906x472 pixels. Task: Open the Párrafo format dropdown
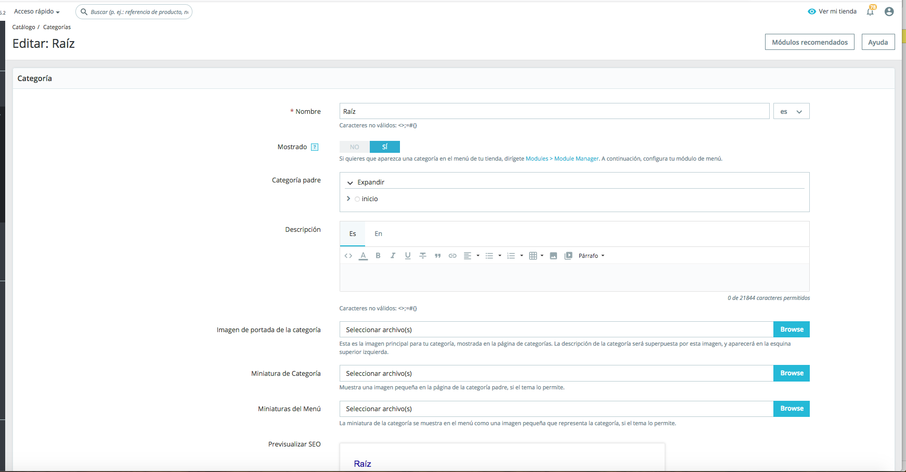click(591, 256)
